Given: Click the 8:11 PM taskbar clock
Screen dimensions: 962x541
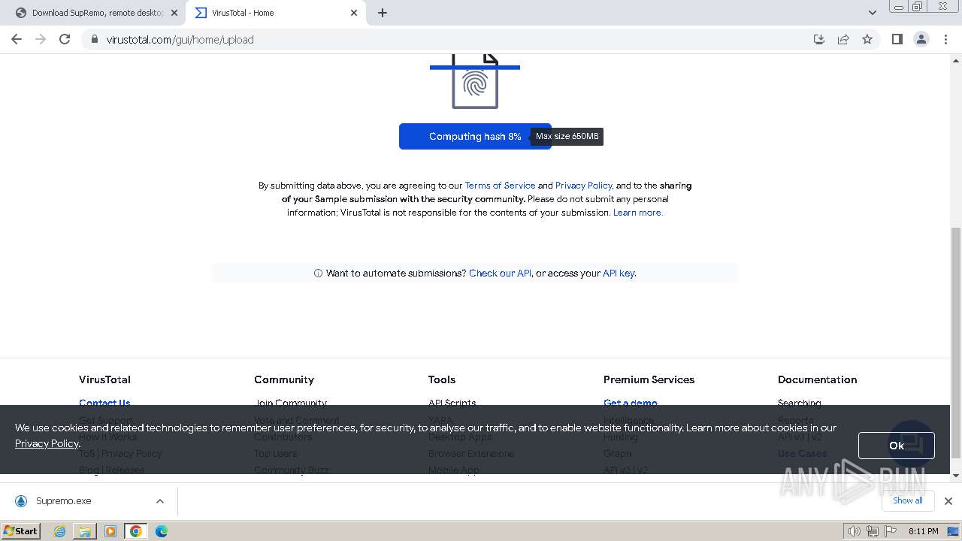Looking at the screenshot, I should coord(923,531).
